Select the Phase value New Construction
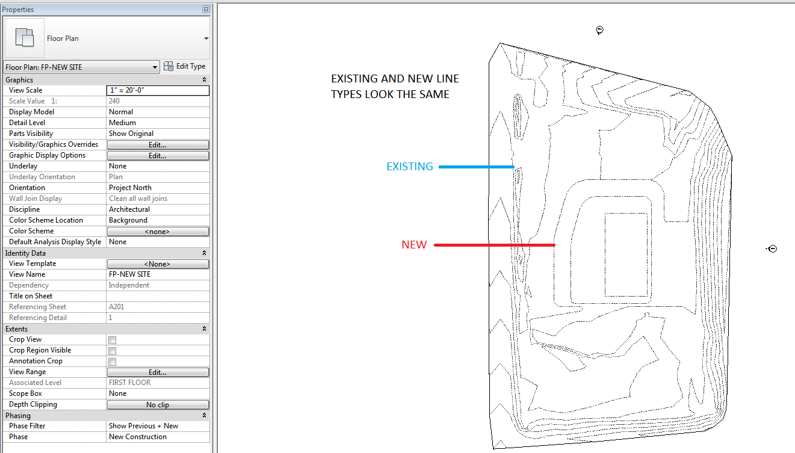The height and width of the screenshot is (453, 795). [158, 437]
